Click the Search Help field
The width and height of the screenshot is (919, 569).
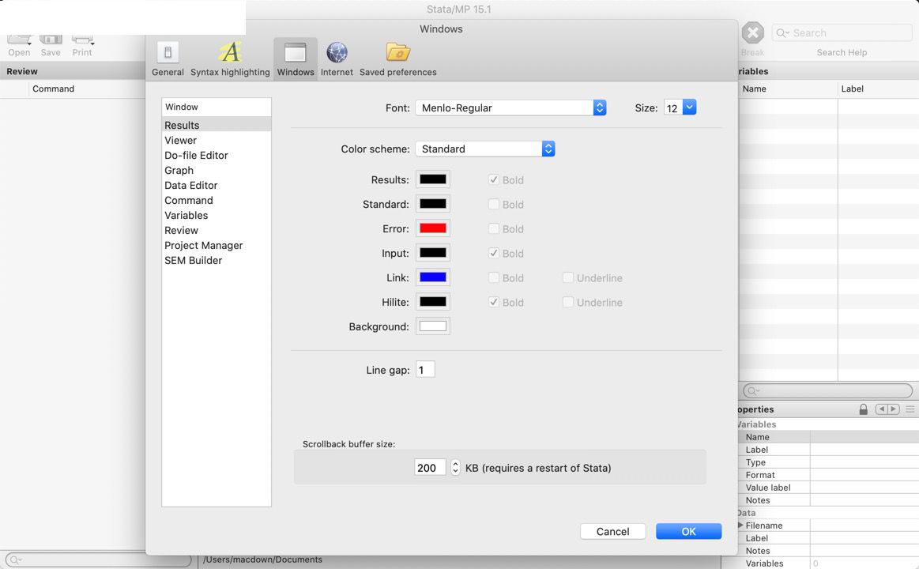(x=842, y=33)
